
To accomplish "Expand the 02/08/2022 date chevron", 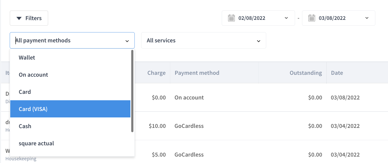I will pos(286,18).
